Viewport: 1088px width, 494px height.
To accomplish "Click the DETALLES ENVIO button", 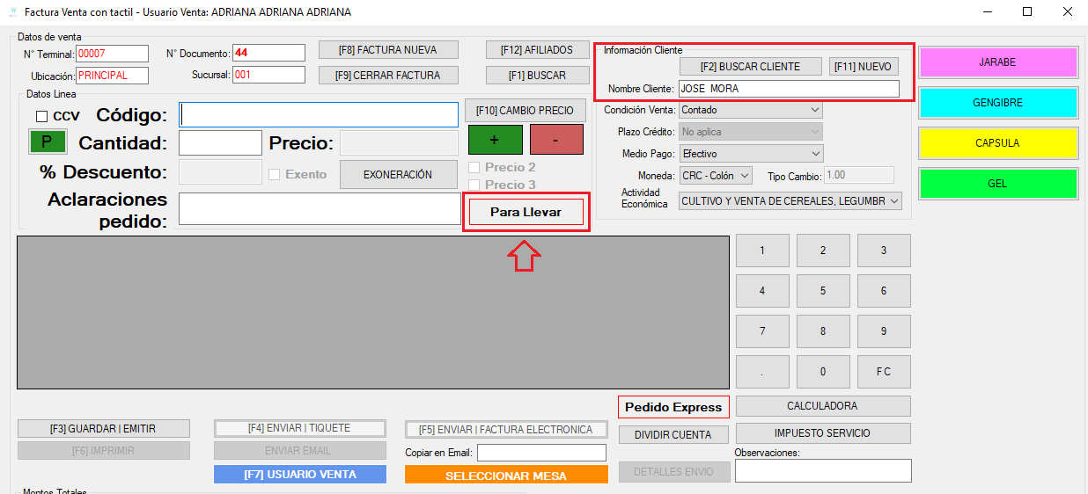I will (x=673, y=472).
